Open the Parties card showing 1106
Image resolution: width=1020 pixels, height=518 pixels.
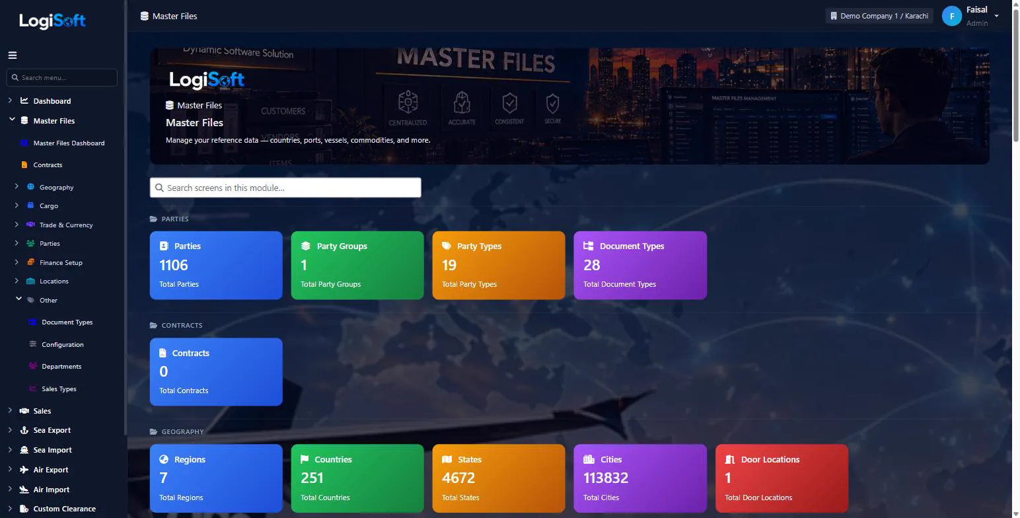[216, 265]
